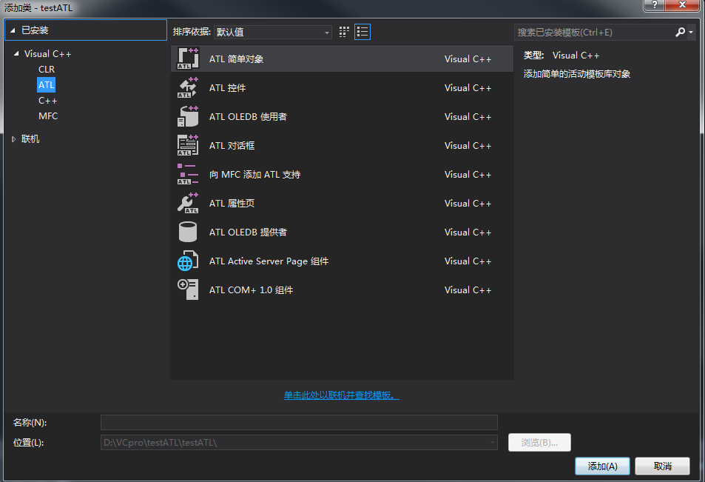Viewport: 705px width, 482px height.
Task: Click the ATL COM+ 1.0 组件 icon
Action: (x=188, y=289)
